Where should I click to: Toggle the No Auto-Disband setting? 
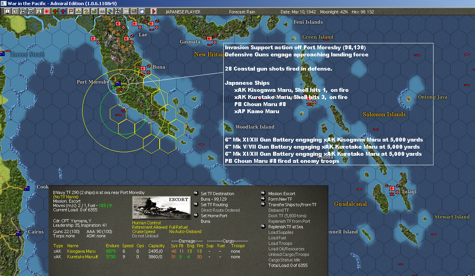pos(185,232)
